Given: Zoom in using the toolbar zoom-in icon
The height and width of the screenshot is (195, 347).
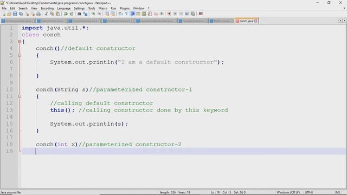Looking at the screenshot, I should pyautogui.click(x=93, y=14).
